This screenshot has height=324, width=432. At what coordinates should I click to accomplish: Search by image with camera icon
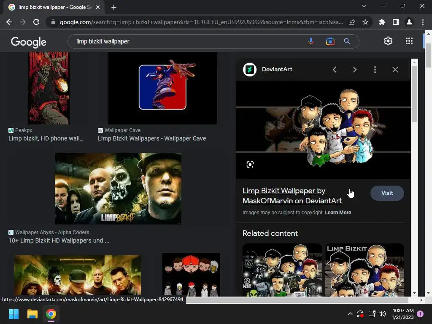[x=330, y=41]
